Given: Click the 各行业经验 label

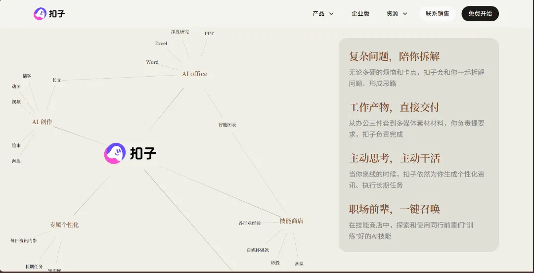Looking at the screenshot, I should (x=250, y=223).
